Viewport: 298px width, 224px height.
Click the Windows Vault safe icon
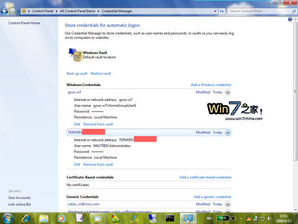[x=75, y=55]
